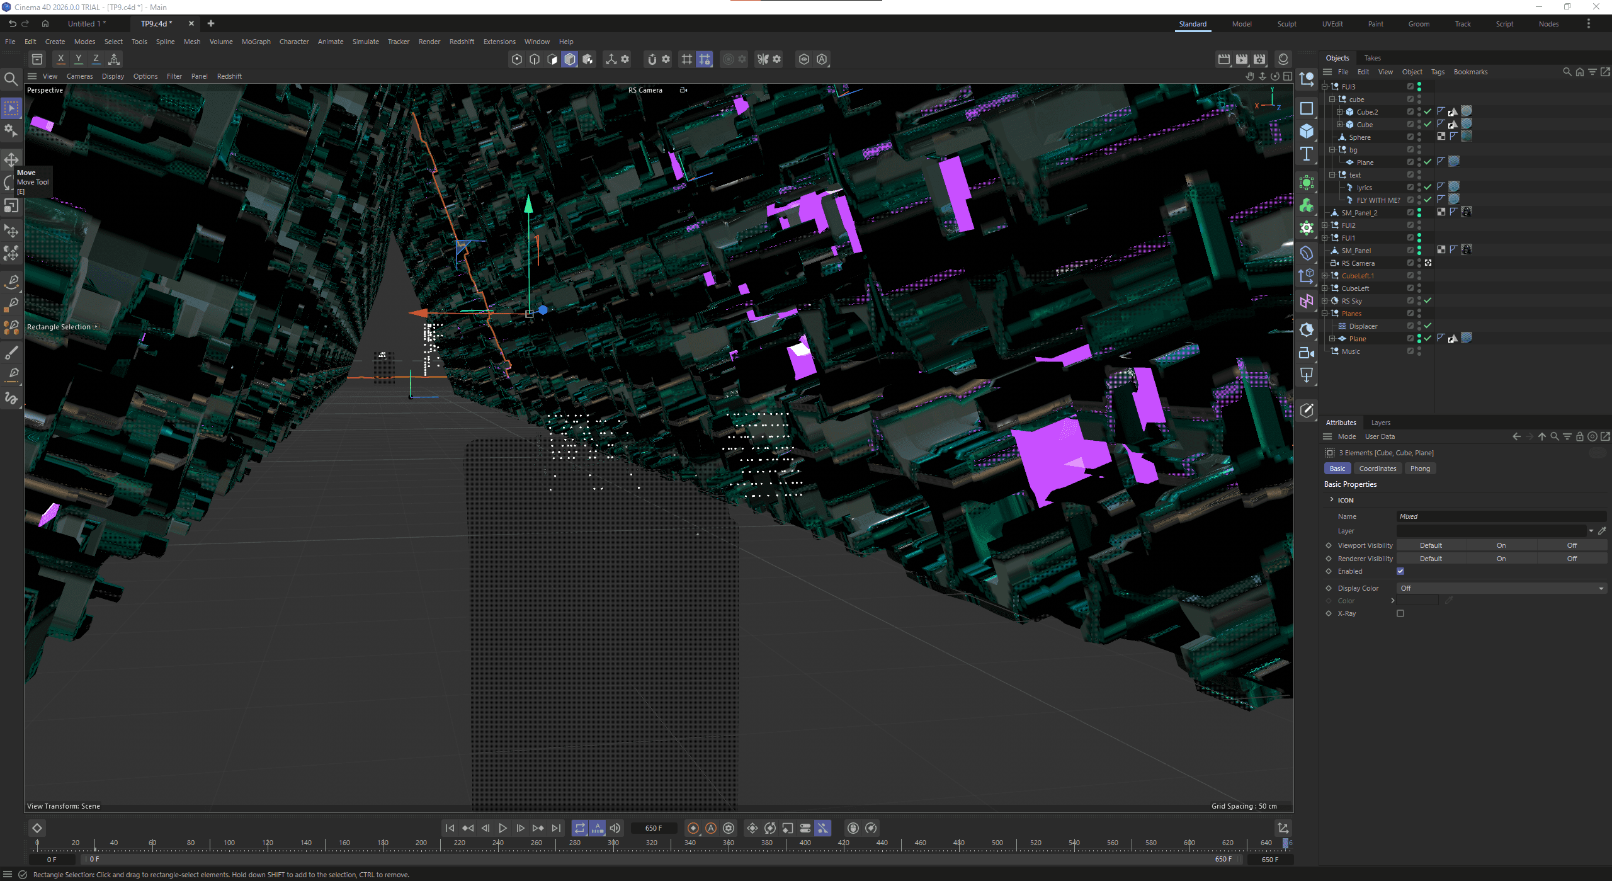Click the Render to Picture Viewer icon
The width and height of the screenshot is (1612, 881).
tap(1241, 59)
